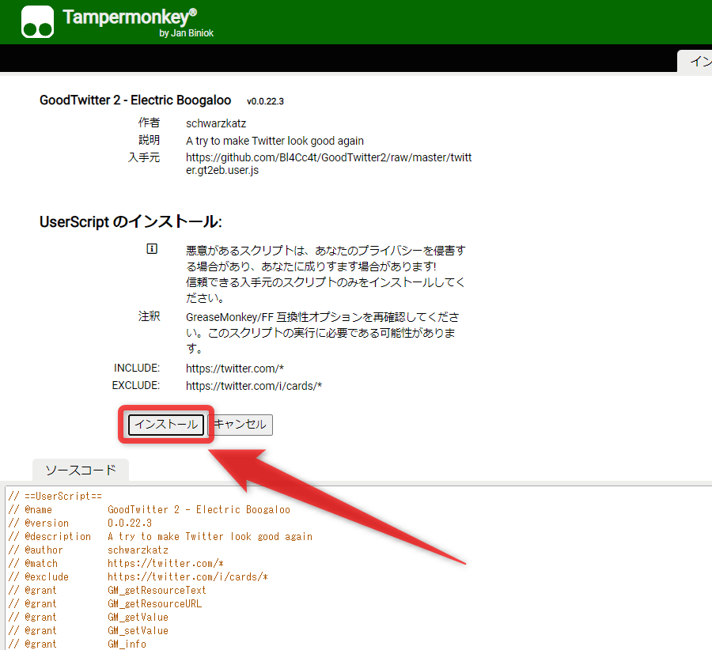Click the 作者 label
This screenshot has width=712, height=650.
coord(149,123)
